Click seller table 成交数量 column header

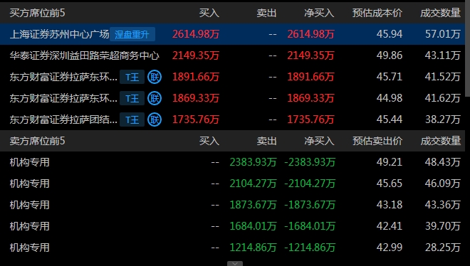coord(440,141)
